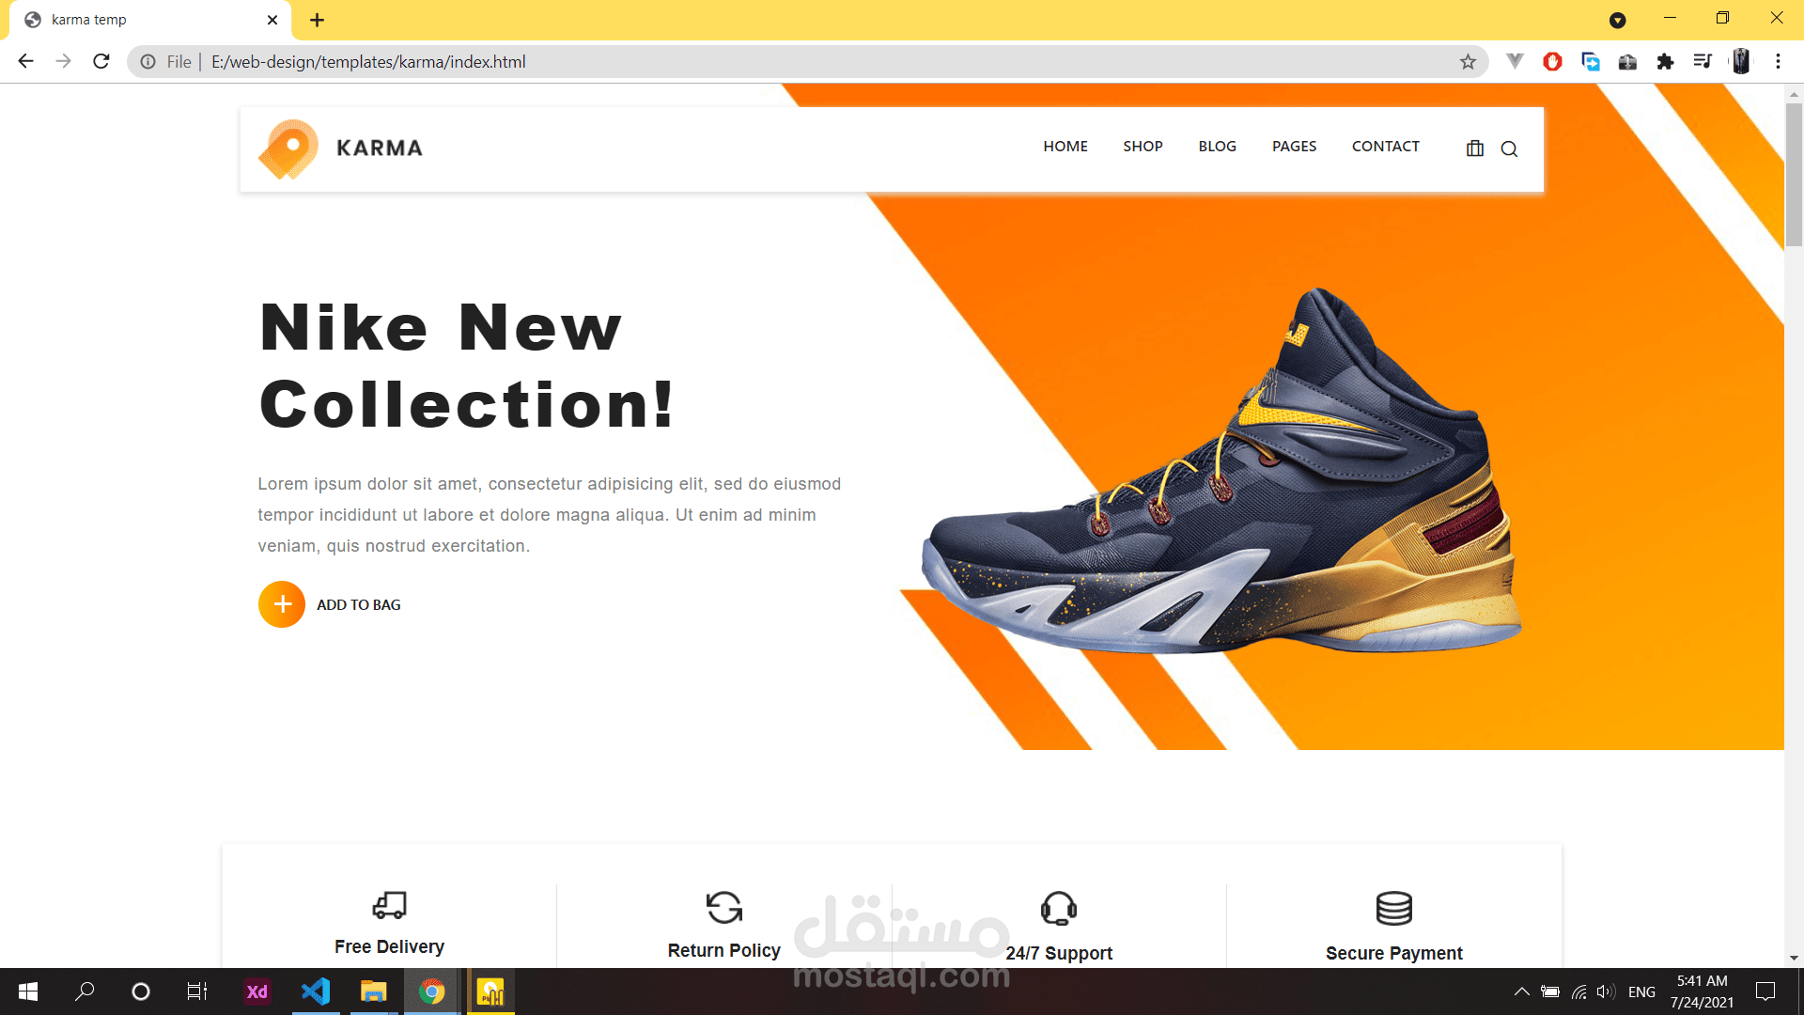
Task: Open the shopping bag icon in navbar
Action: point(1475,148)
